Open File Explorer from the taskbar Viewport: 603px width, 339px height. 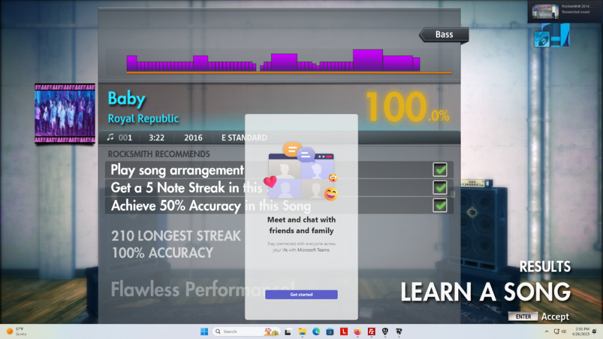pyautogui.click(x=302, y=332)
